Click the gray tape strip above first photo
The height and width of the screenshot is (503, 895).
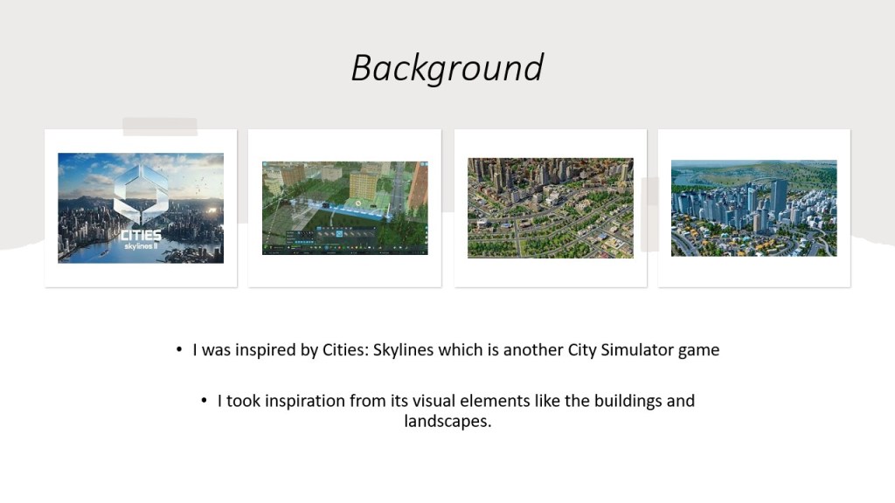tap(160, 127)
